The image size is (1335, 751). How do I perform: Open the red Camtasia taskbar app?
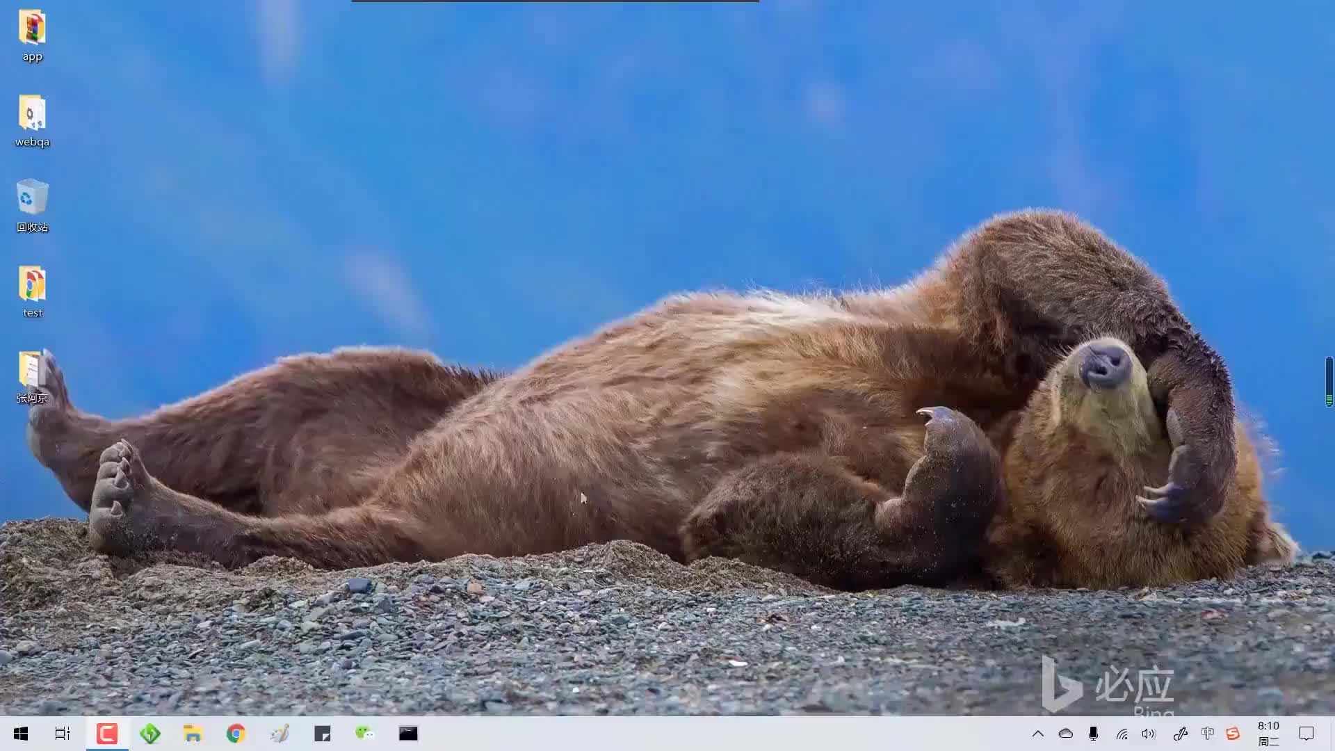click(107, 734)
